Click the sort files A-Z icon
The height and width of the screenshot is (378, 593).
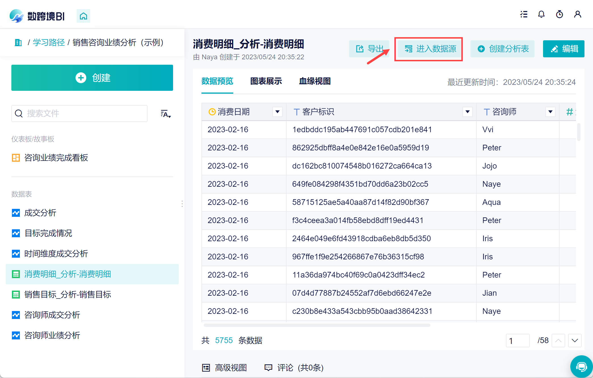166,114
